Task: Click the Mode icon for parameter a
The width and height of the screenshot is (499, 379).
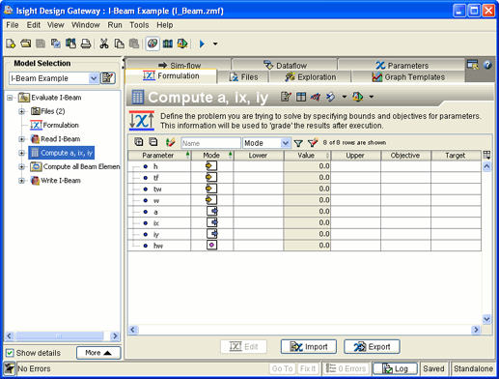Action: point(211,212)
